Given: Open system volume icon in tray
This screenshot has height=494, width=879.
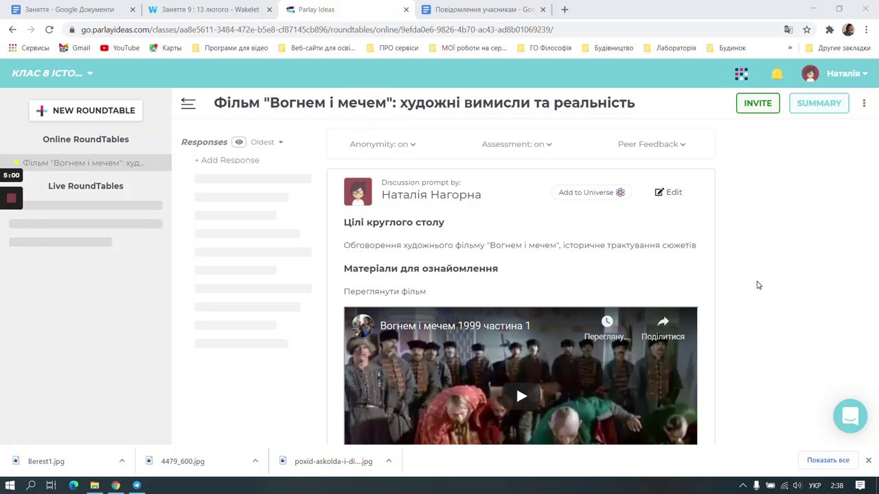Looking at the screenshot, I should [797, 485].
